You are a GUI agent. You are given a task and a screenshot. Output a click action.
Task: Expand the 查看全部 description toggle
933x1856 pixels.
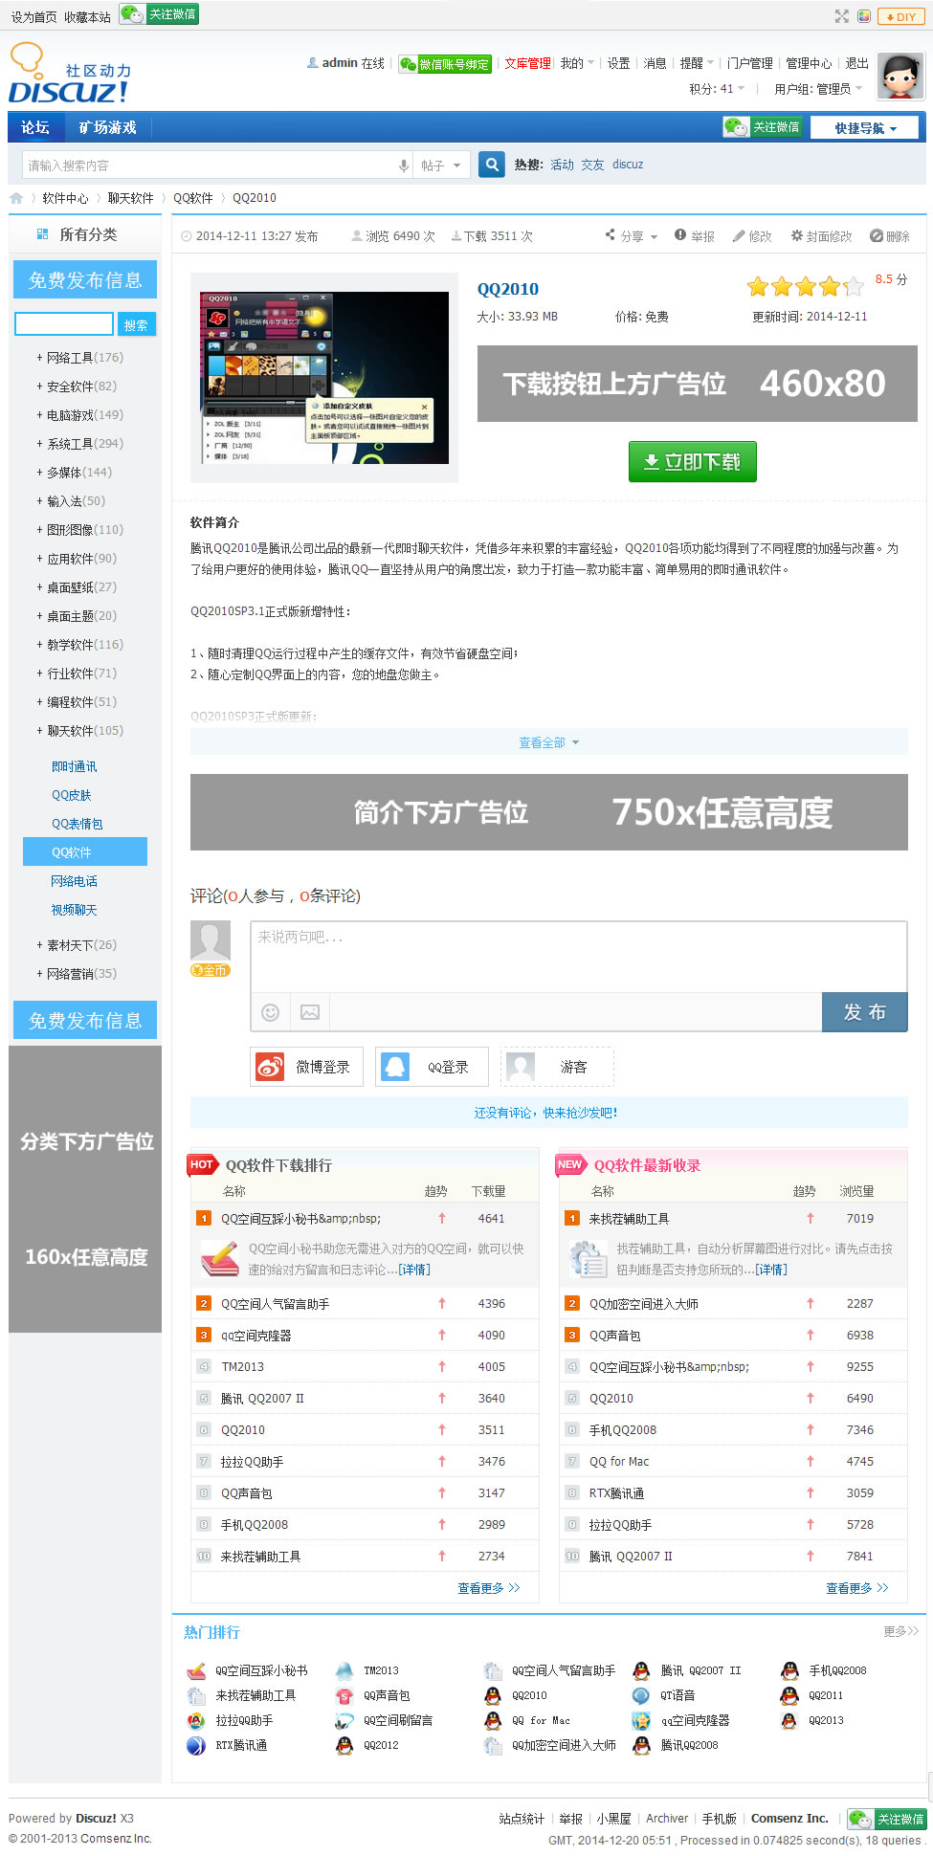(549, 742)
